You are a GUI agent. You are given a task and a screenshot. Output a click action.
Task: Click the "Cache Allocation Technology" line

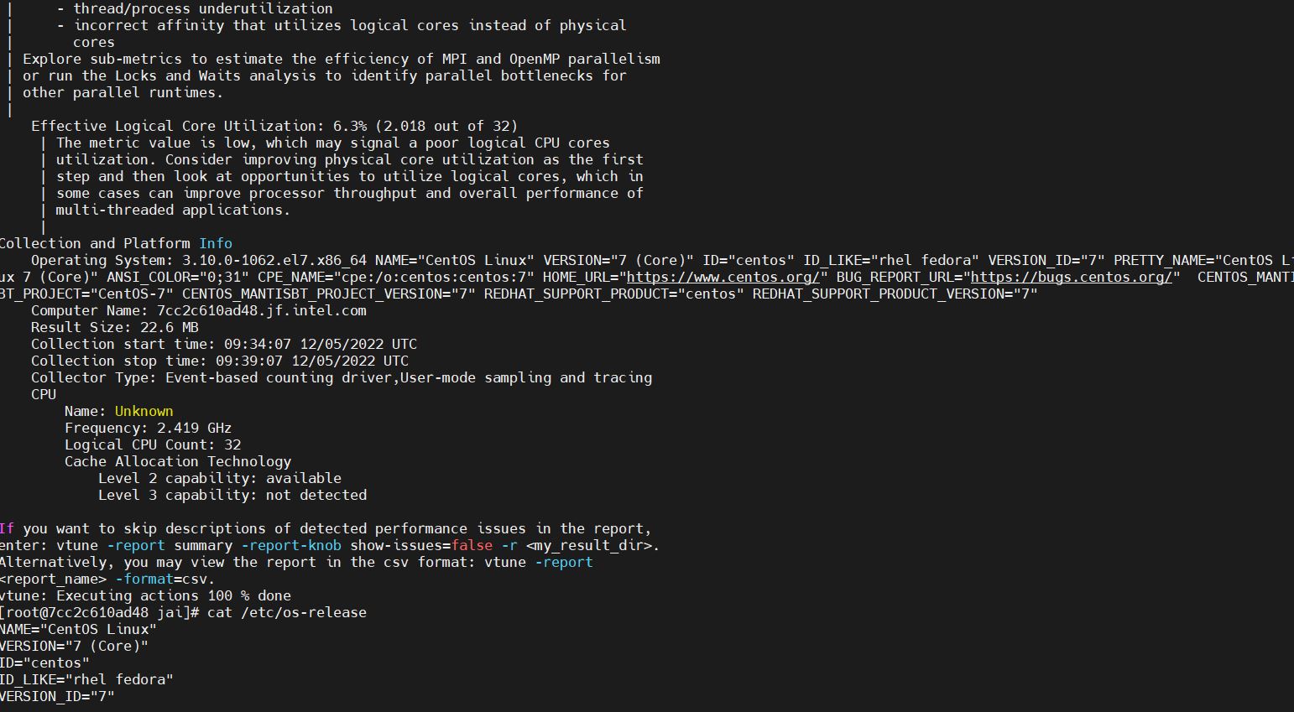pos(178,461)
